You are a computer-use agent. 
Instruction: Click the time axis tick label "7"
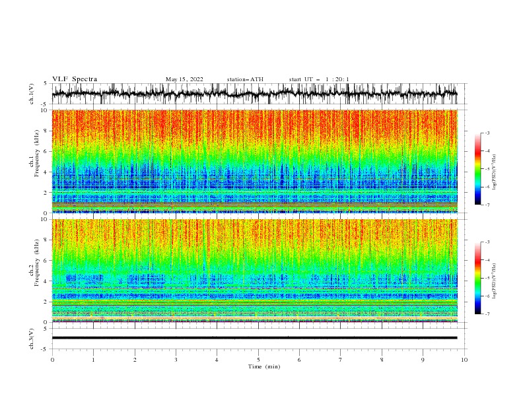[x=340, y=360]
